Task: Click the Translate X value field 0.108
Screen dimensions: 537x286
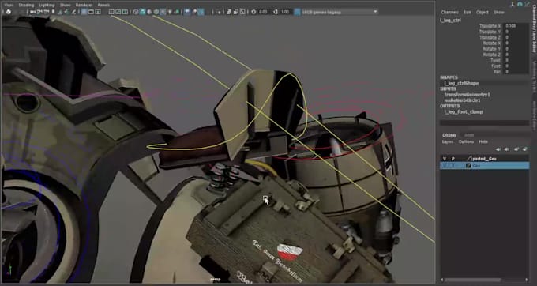Action: click(516, 26)
